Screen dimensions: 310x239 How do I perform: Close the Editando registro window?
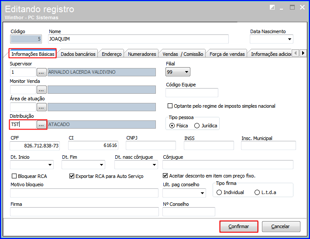pyautogui.click(x=302, y=7)
